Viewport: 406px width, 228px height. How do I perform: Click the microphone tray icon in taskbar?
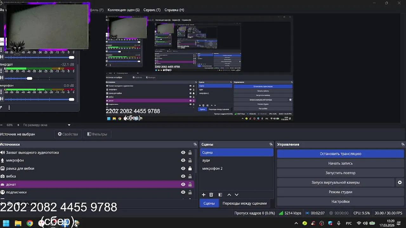(339, 223)
